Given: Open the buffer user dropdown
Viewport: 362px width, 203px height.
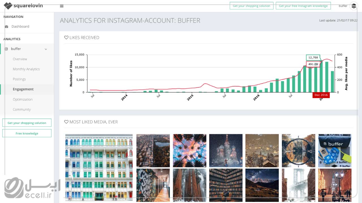Looking at the screenshot, I should [x=343, y=6].
